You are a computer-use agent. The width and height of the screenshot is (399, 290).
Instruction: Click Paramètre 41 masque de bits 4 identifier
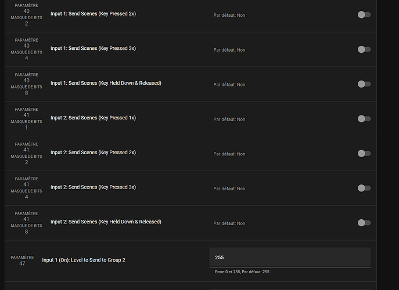(26, 188)
